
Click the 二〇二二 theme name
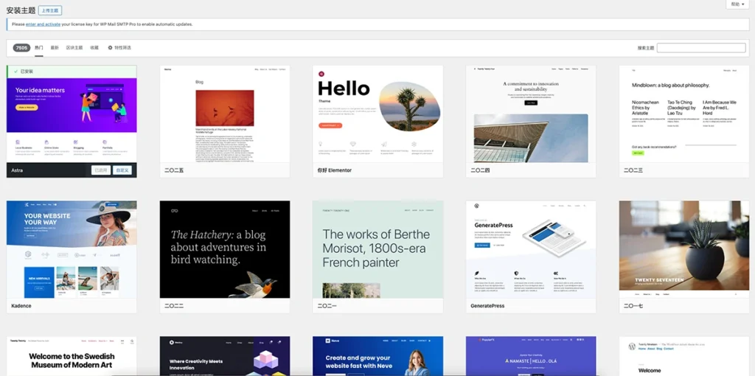(174, 306)
